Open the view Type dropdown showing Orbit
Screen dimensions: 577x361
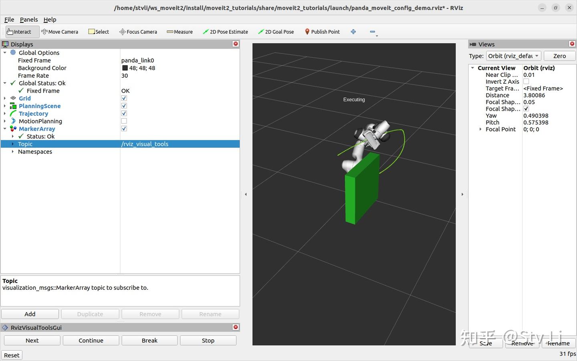(513, 56)
